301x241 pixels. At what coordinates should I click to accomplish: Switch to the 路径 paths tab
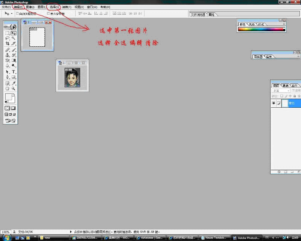pos(295,86)
